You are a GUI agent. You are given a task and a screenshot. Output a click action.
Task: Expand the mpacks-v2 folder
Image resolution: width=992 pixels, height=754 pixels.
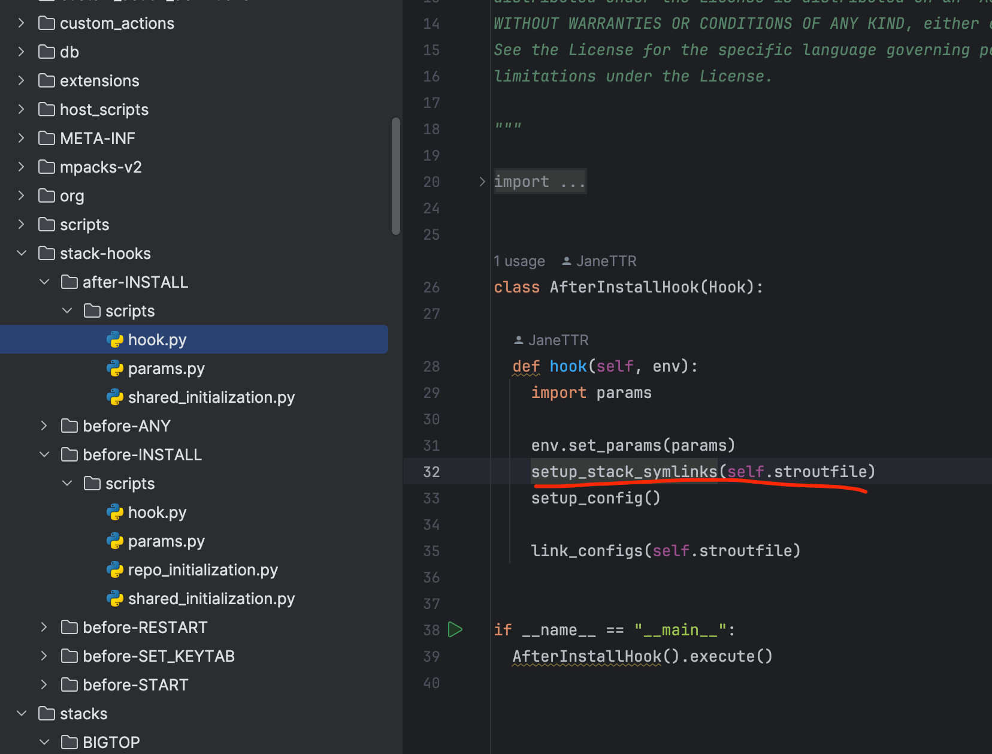pyautogui.click(x=22, y=167)
